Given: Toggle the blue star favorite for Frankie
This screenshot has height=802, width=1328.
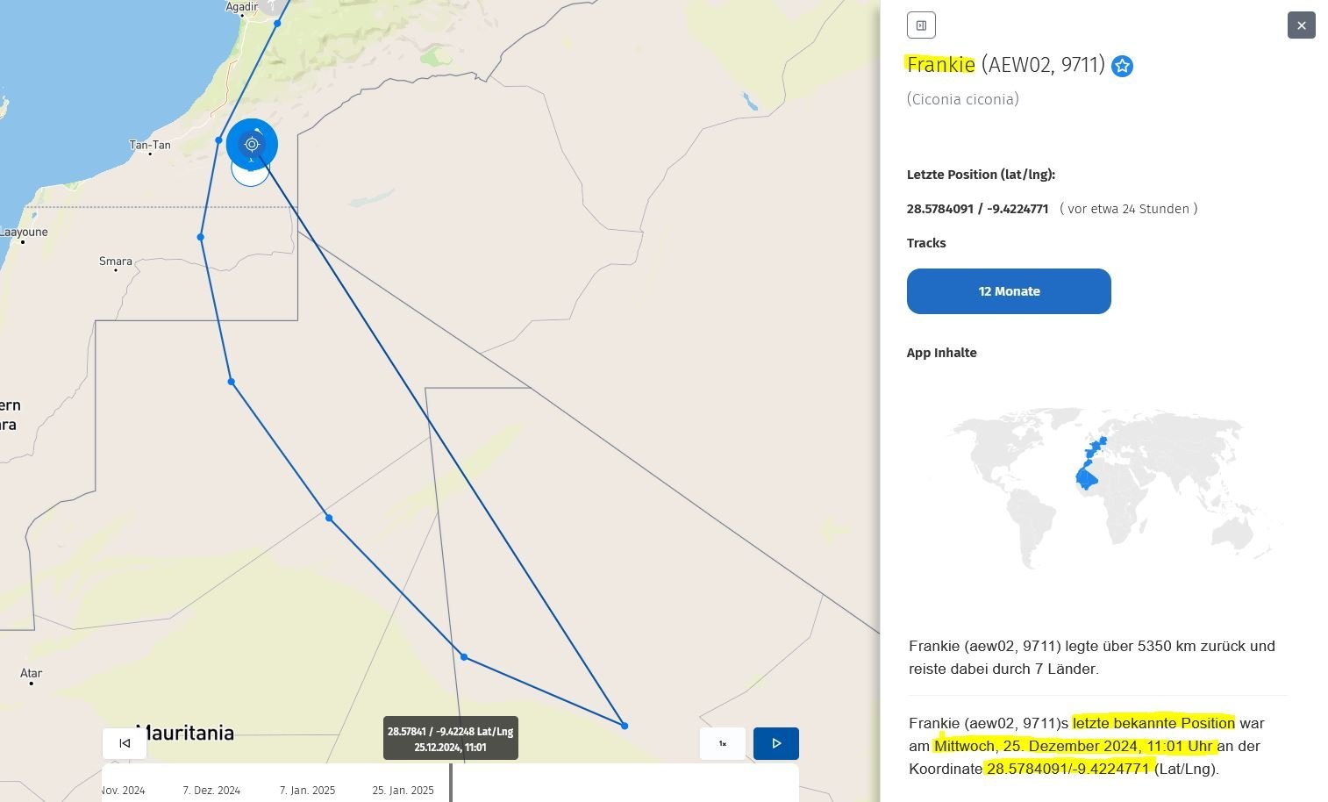Looking at the screenshot, I should point(1122,67).
